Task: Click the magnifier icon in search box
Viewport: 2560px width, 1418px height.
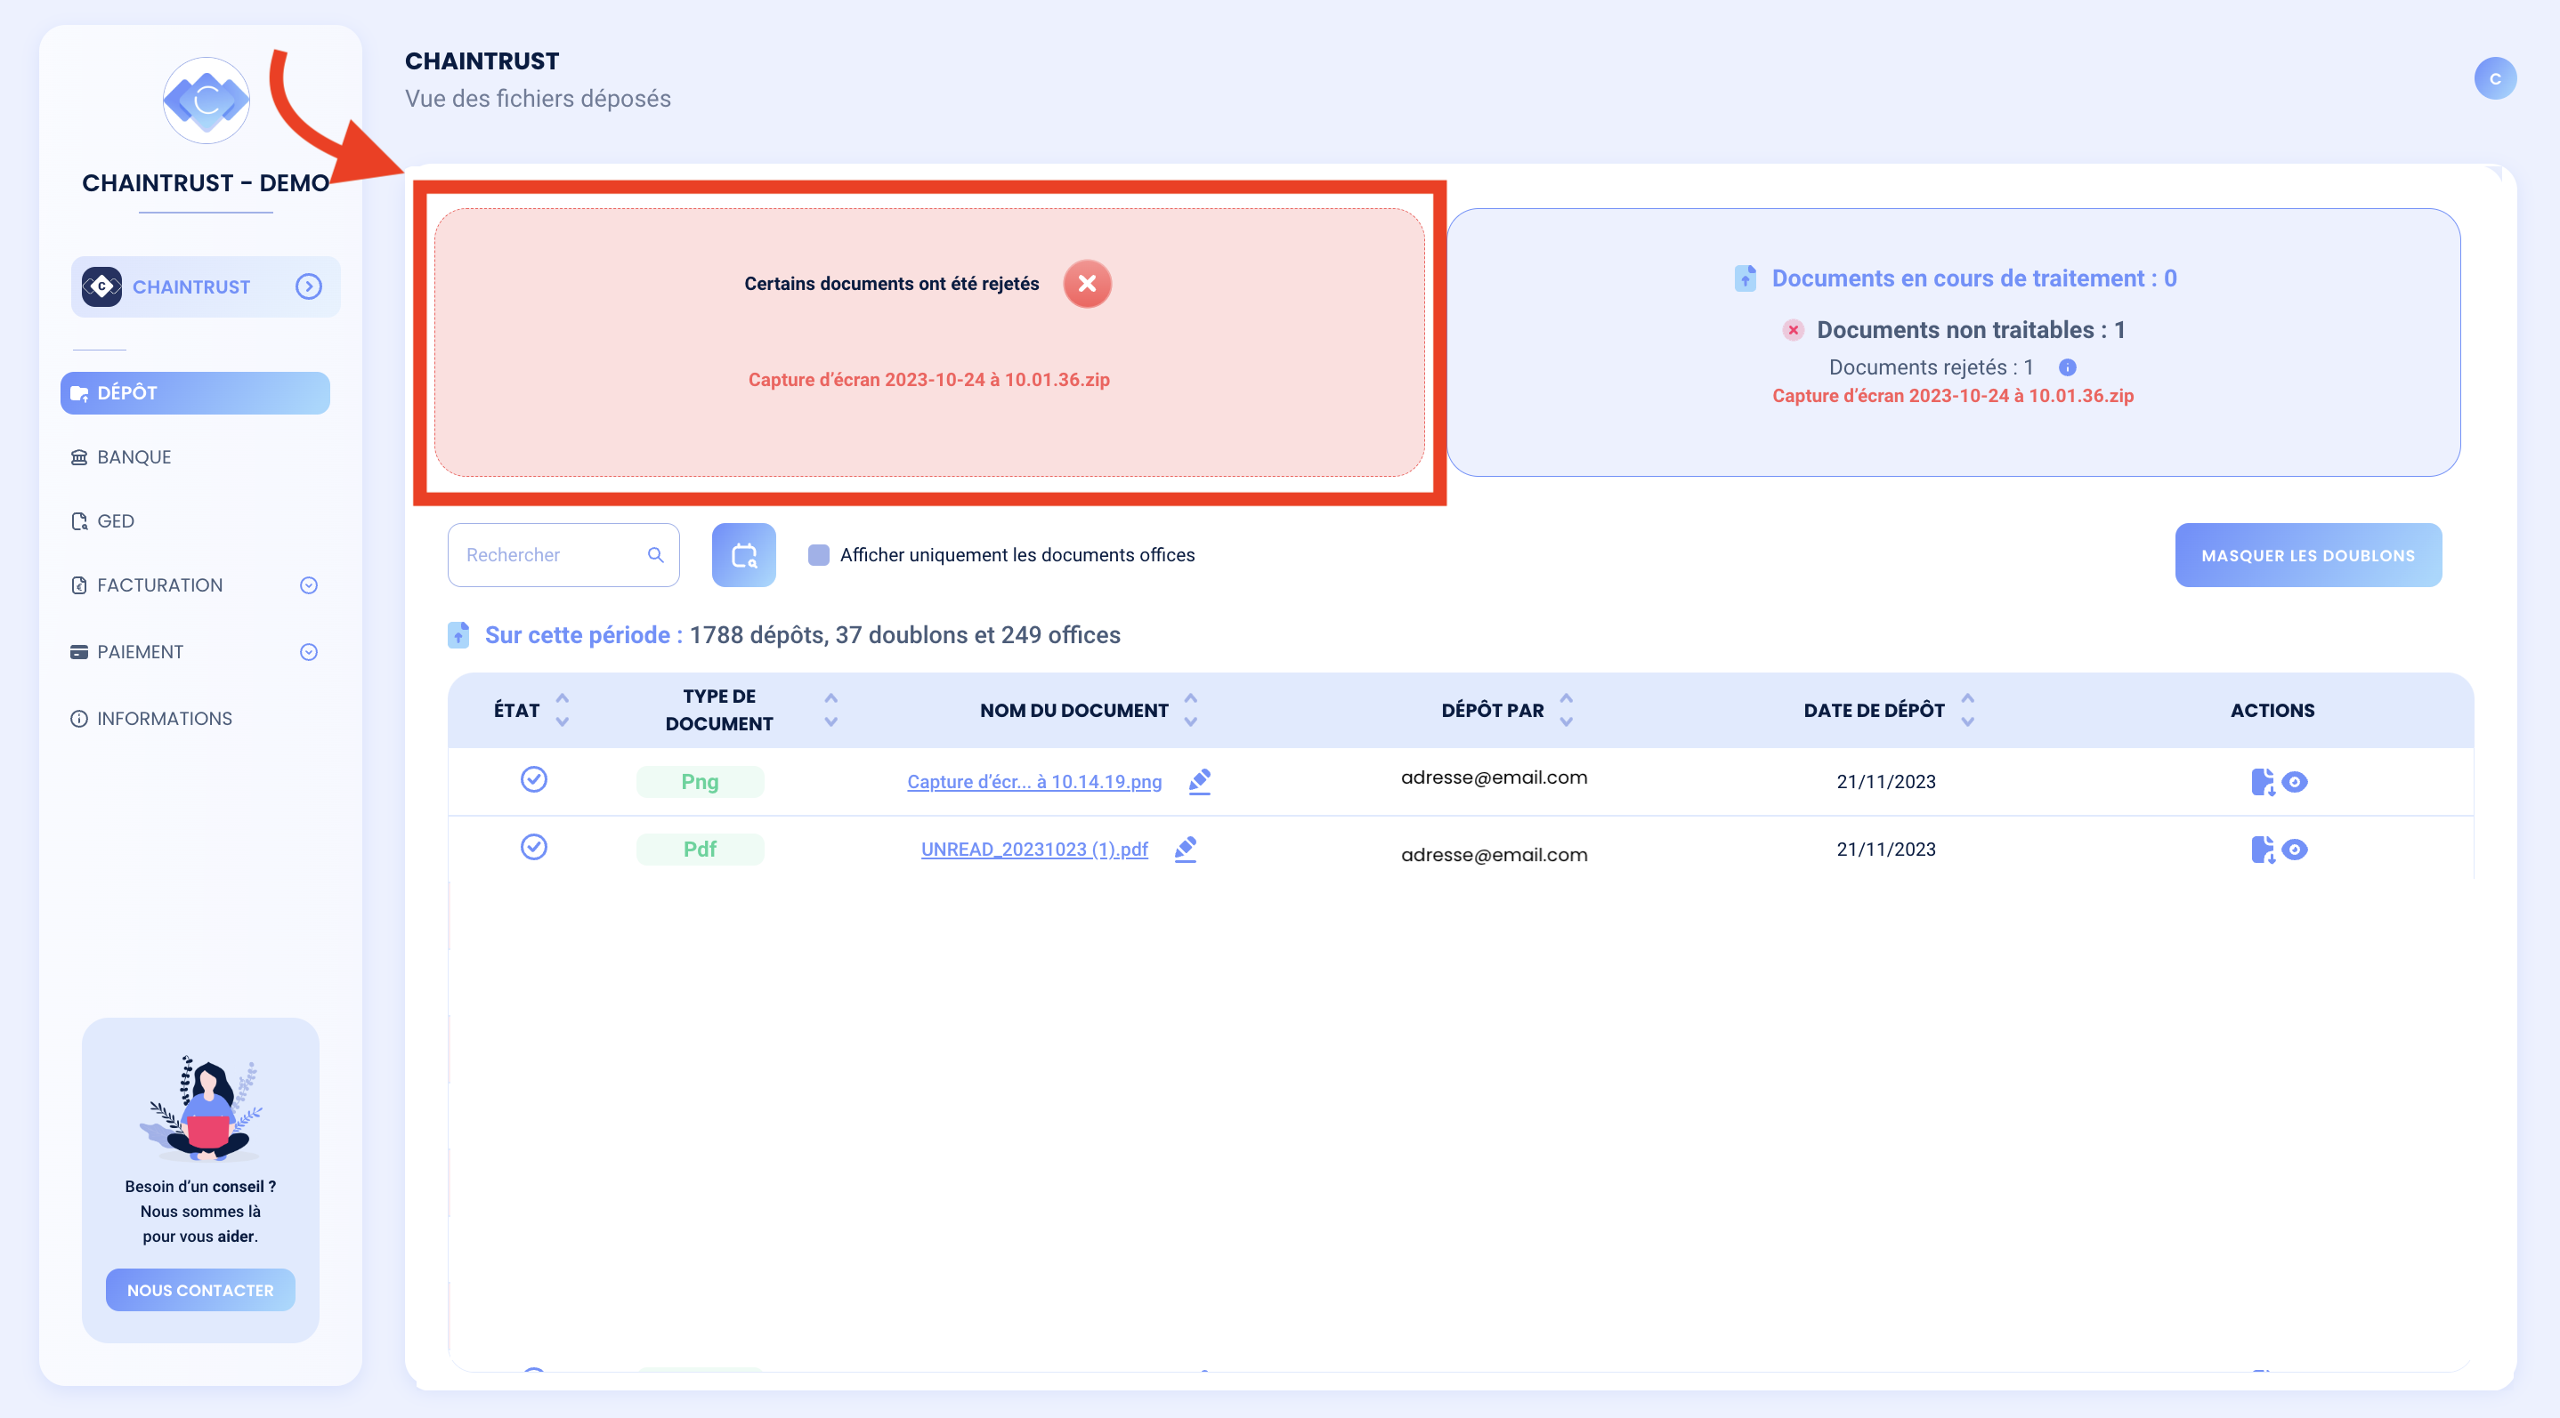Action: click(x=656, y=554)
